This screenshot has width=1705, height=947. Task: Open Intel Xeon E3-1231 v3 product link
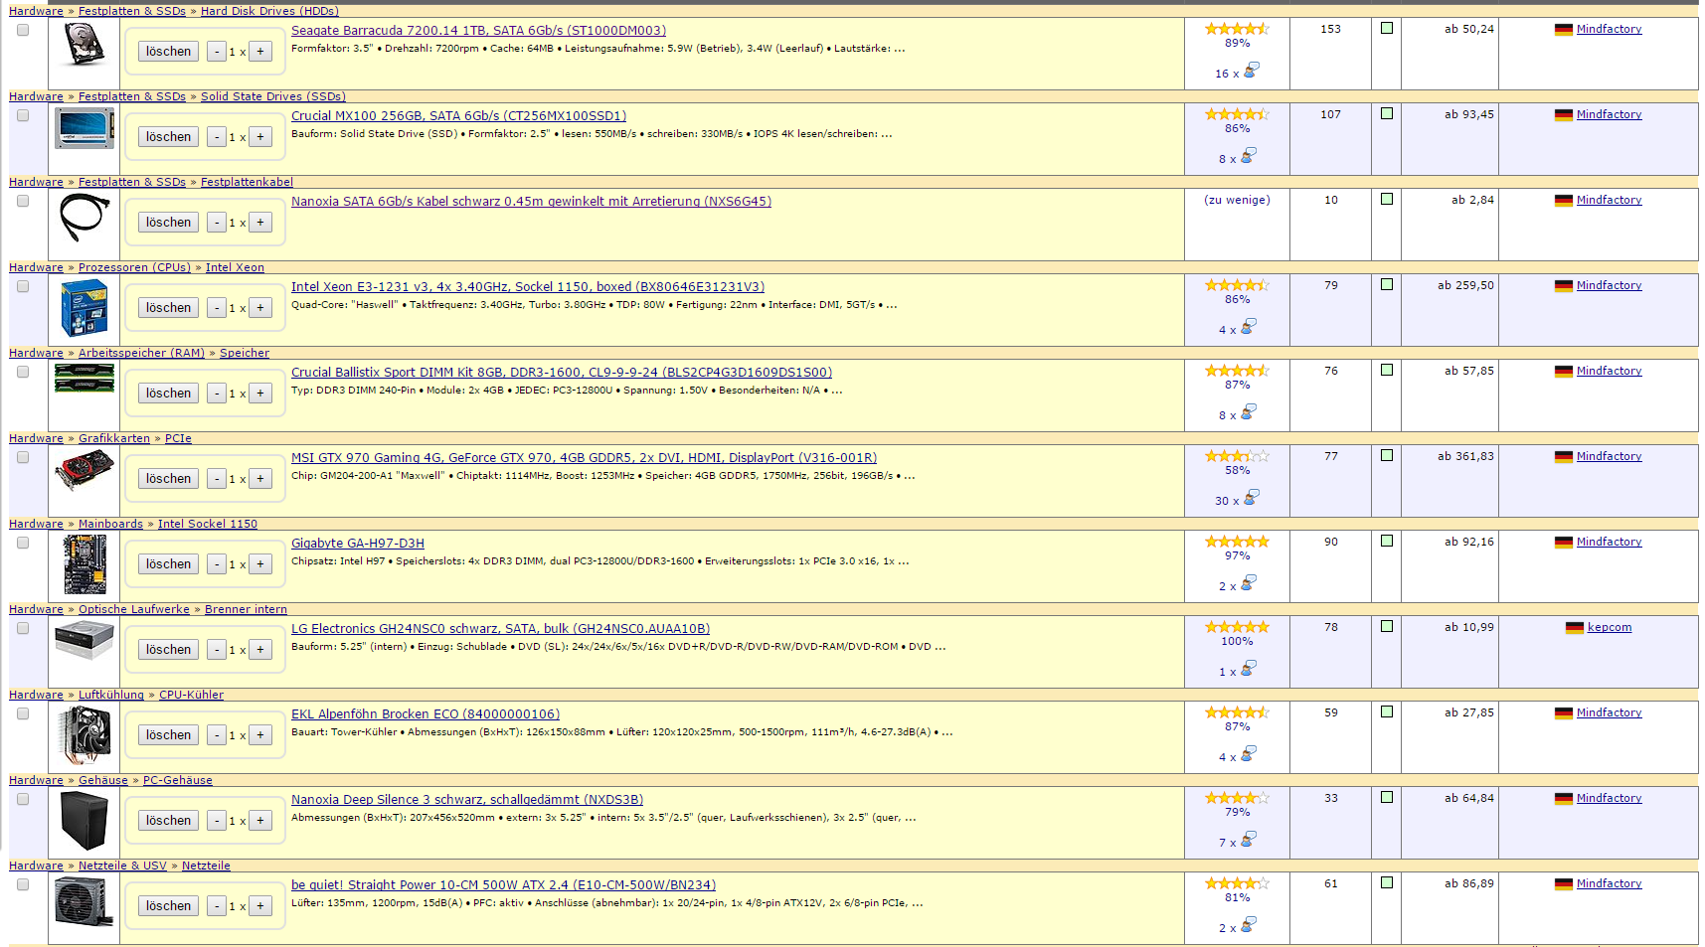point(528,287)
